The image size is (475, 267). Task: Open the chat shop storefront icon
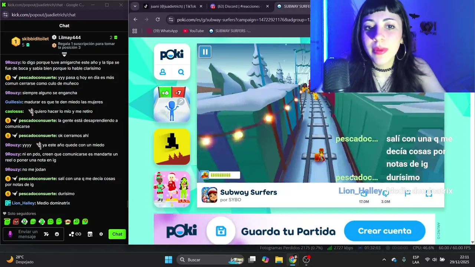tap(90, 234)
